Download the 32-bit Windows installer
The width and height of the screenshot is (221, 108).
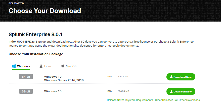click(181, 91)
